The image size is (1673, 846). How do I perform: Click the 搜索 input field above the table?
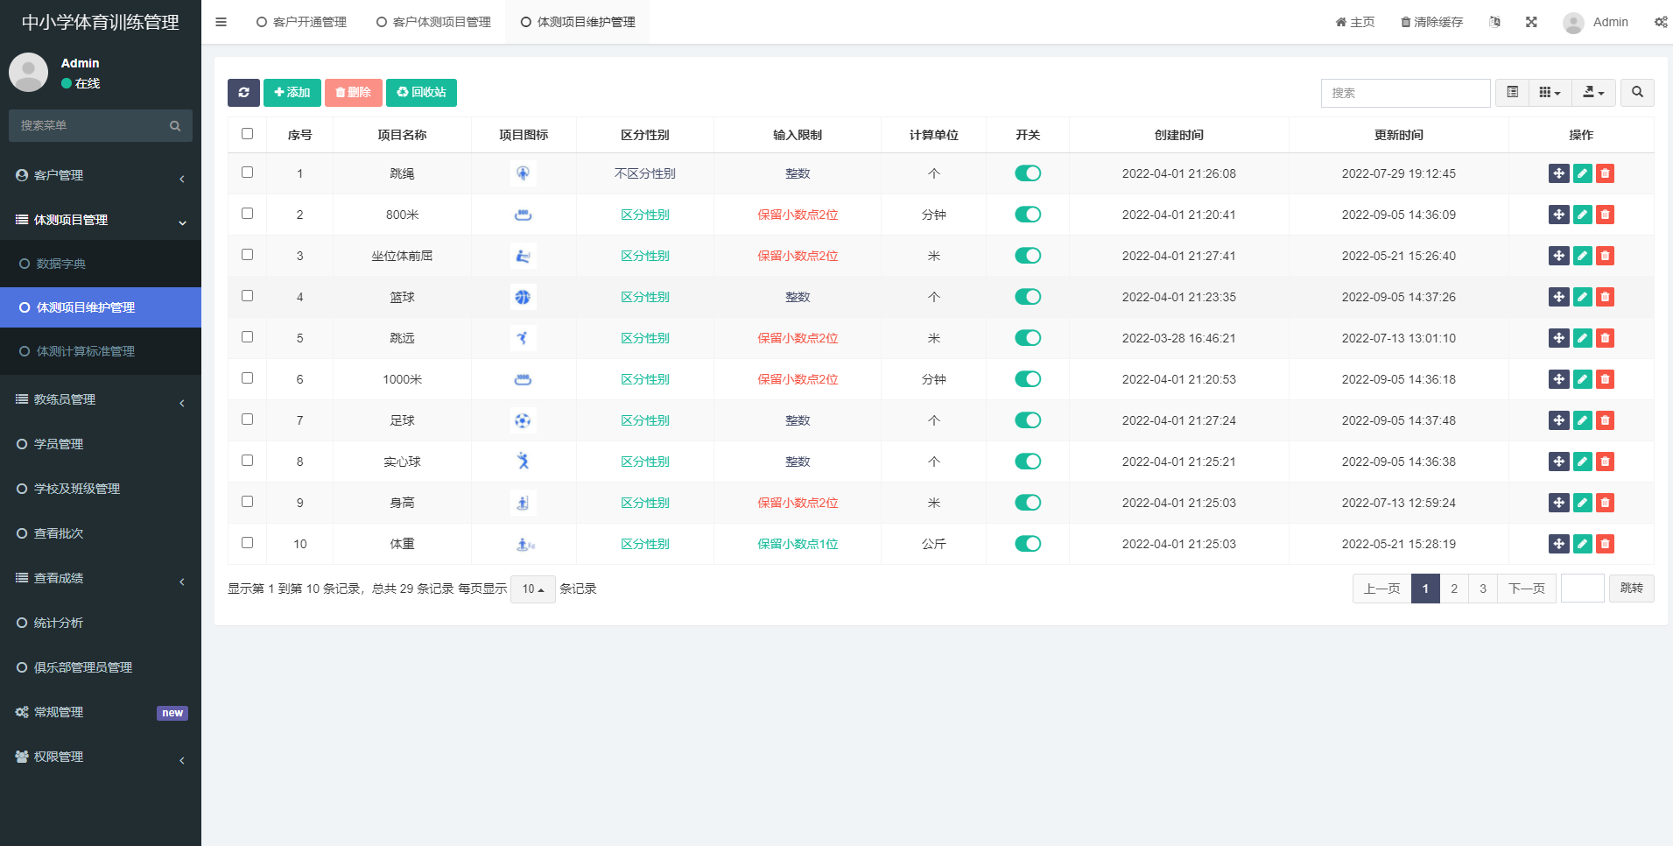(1405, 93)
